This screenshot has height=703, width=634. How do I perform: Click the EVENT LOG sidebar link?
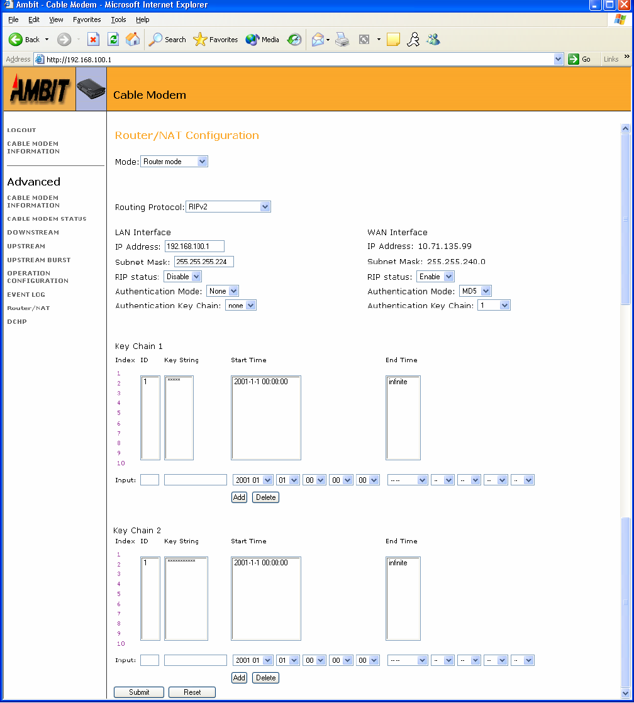[x=26, y=294]
